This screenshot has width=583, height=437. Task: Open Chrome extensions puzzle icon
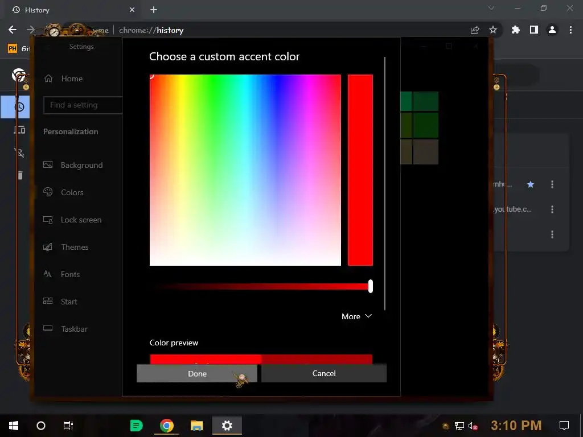(x=515, y=30)
